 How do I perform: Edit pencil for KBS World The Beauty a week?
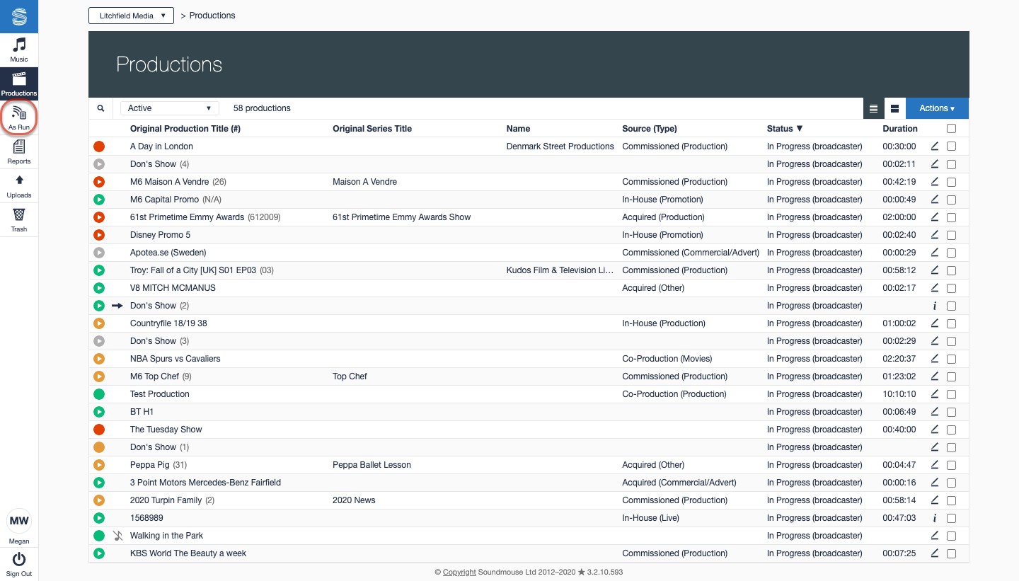[x=934, y=553]
